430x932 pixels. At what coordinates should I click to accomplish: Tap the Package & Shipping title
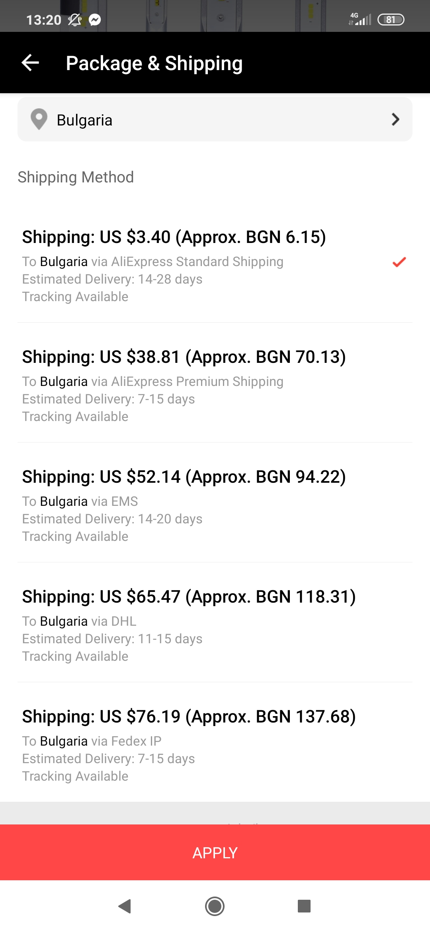154,63
